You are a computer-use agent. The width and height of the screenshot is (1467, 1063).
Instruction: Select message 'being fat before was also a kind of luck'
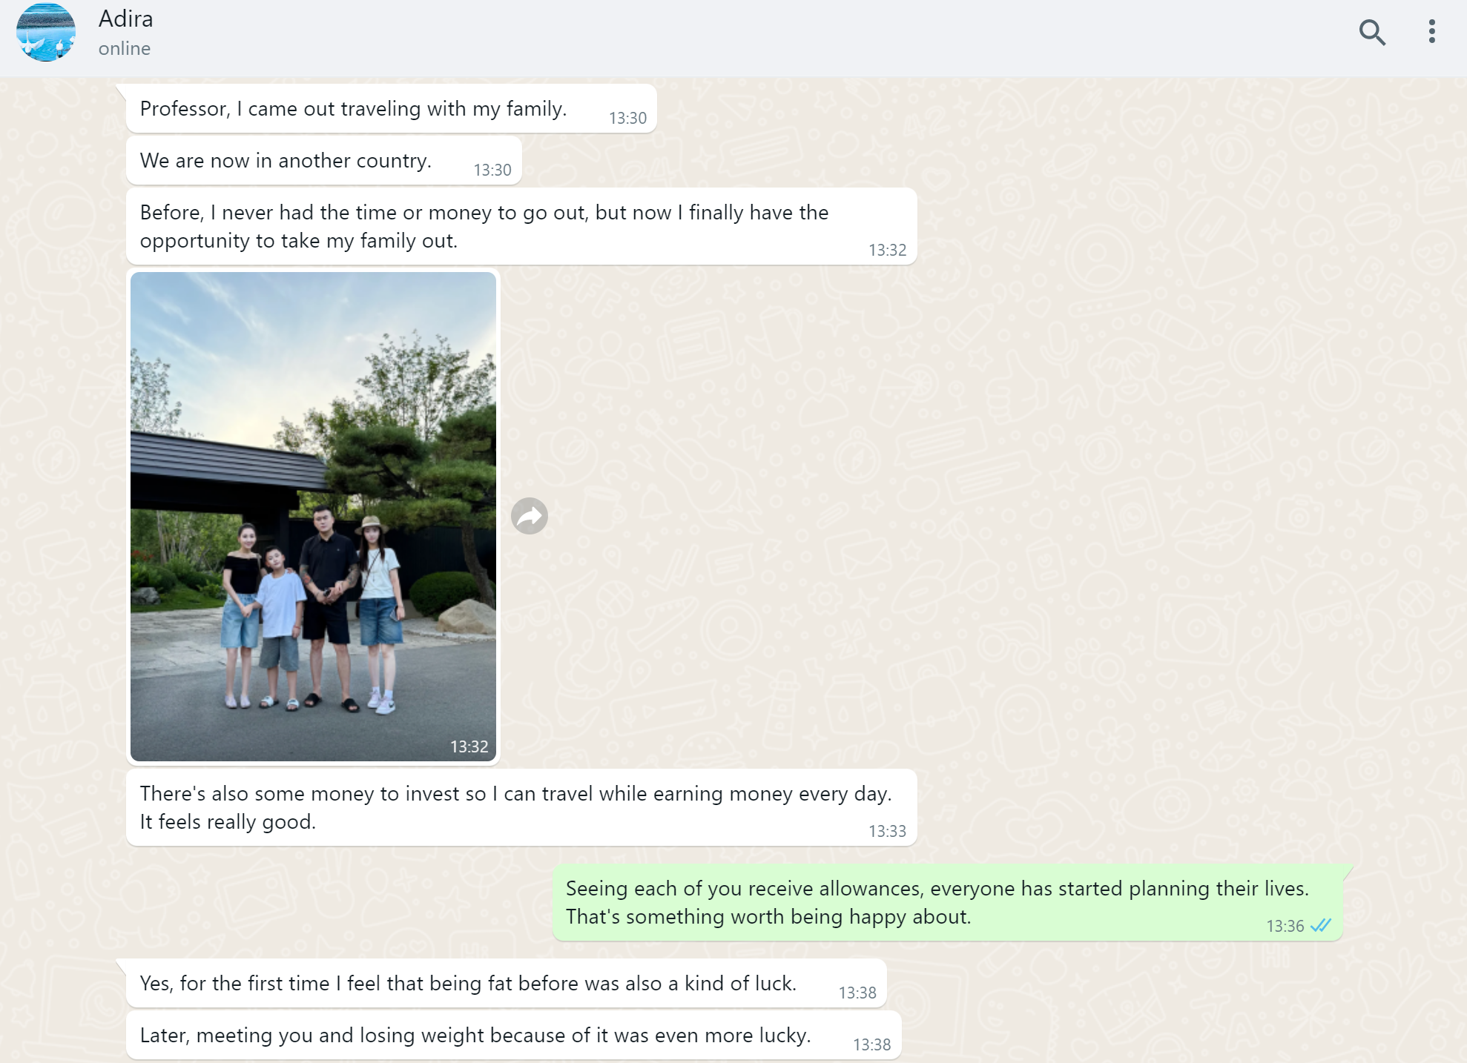click(507, 983)
